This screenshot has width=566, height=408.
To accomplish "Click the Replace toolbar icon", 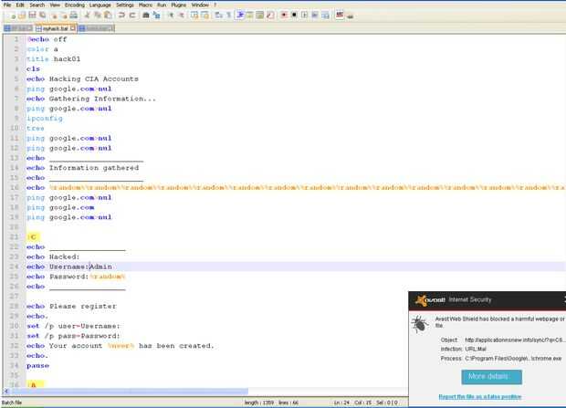I will [x=156, y=16].
